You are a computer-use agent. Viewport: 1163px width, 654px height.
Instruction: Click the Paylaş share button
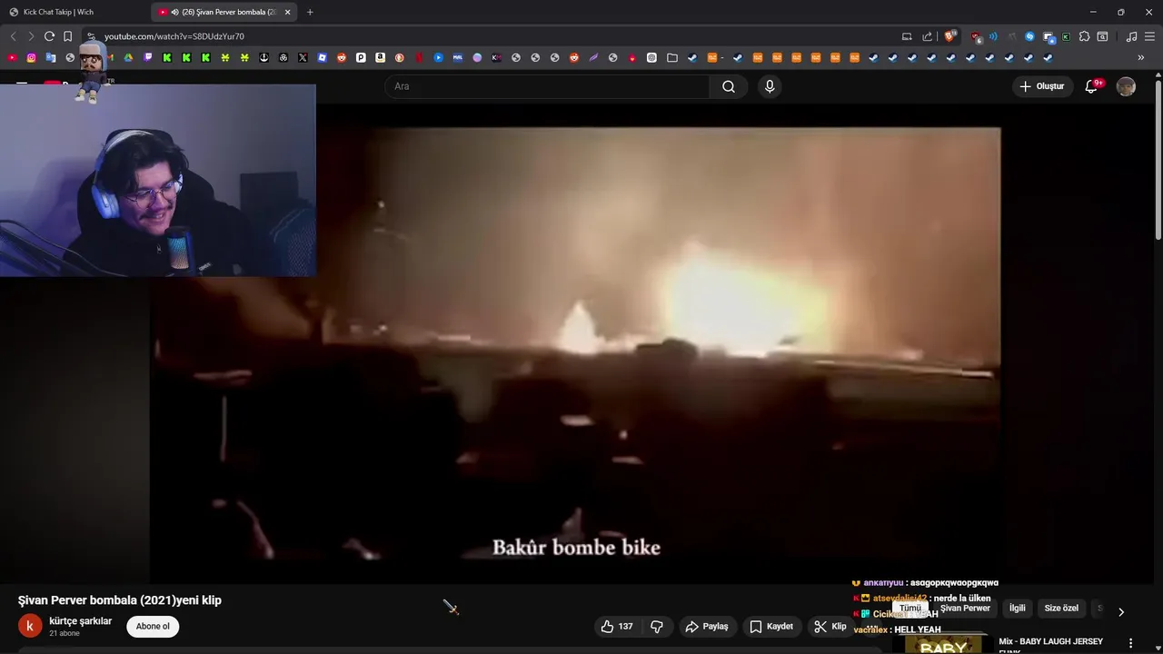(x=707, y=627)
